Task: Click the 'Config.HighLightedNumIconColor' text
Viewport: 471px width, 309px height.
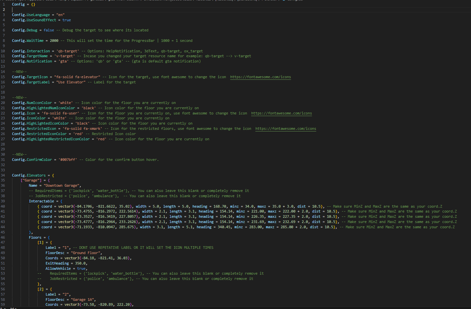Action: pos(44,108)
